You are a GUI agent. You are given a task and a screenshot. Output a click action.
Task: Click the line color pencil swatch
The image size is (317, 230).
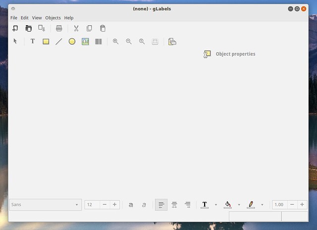click(251, 205)
